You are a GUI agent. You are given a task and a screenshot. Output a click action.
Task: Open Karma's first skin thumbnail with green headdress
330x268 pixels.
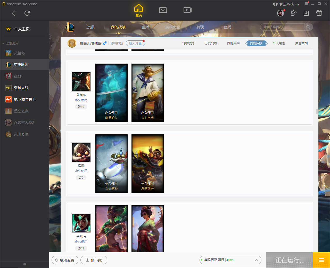pyautogui.click(x=111, y=229)
